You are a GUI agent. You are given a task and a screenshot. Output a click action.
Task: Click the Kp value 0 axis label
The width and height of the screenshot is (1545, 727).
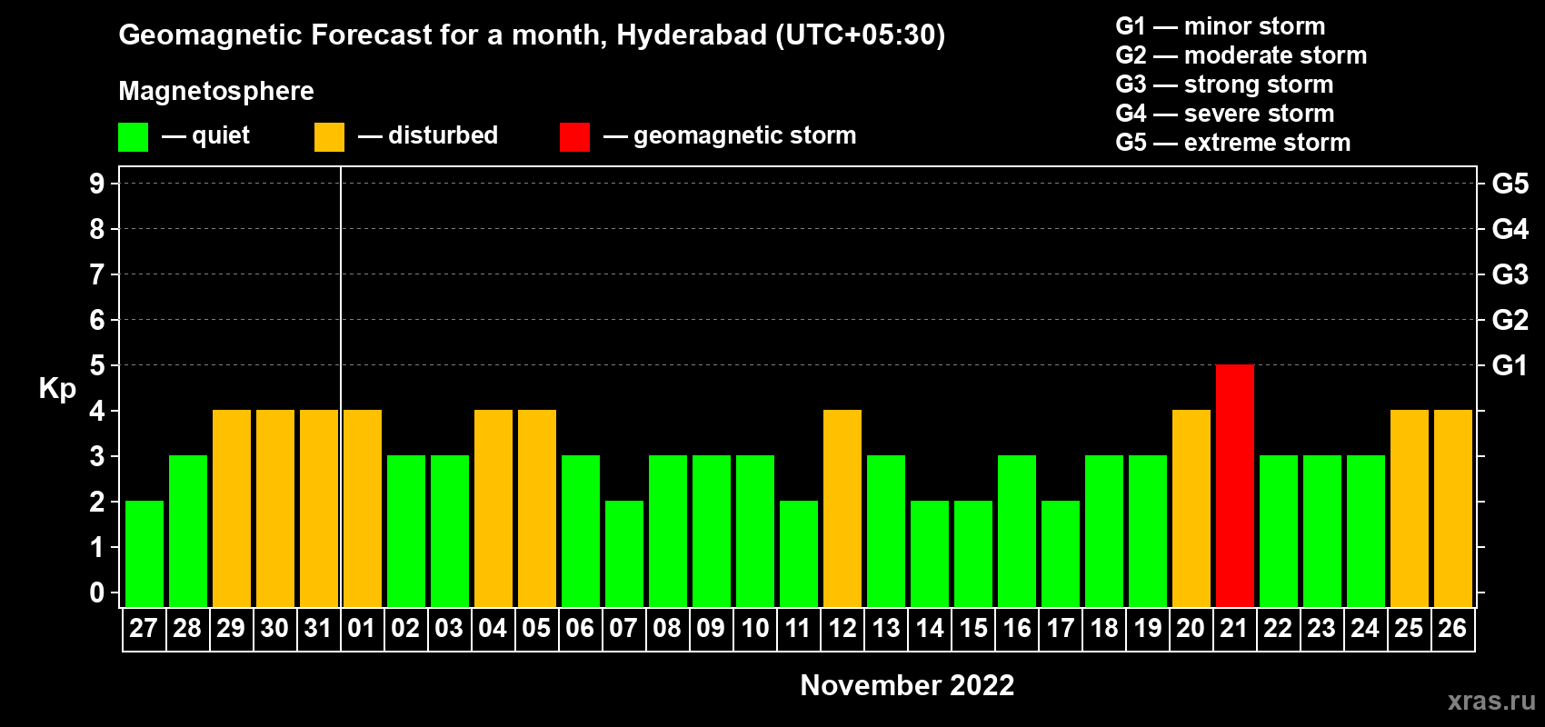click(97, 593)
